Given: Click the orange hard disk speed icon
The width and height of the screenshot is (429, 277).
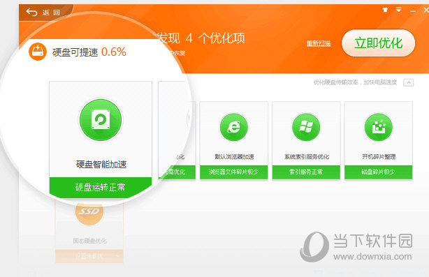Looking at the screenshot, I should click(x=38, y=52).
